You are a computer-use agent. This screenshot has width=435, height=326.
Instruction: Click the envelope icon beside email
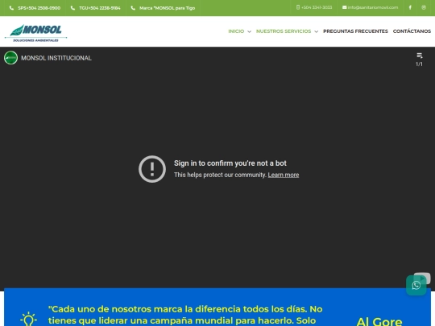click(x=344, y=7)
